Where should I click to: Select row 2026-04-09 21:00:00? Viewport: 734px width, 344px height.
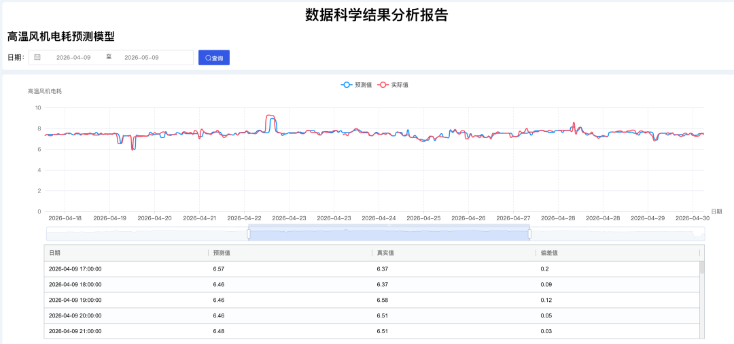click(x=372, y=331)
